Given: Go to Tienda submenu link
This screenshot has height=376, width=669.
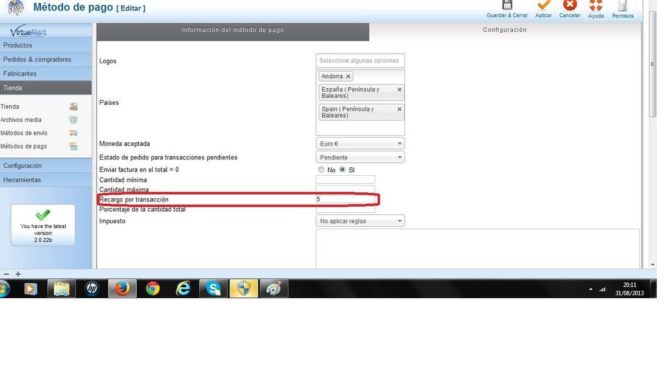Looking at the screenshot, I should 10,106.
